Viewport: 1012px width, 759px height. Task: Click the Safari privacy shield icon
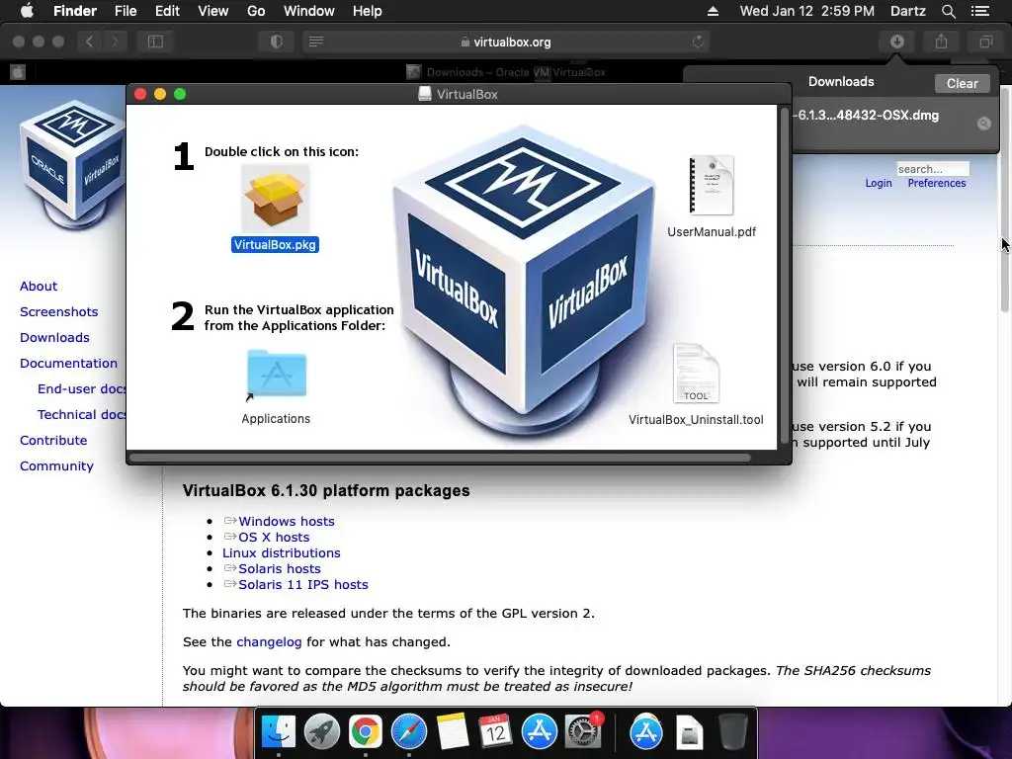coord(277,42)
